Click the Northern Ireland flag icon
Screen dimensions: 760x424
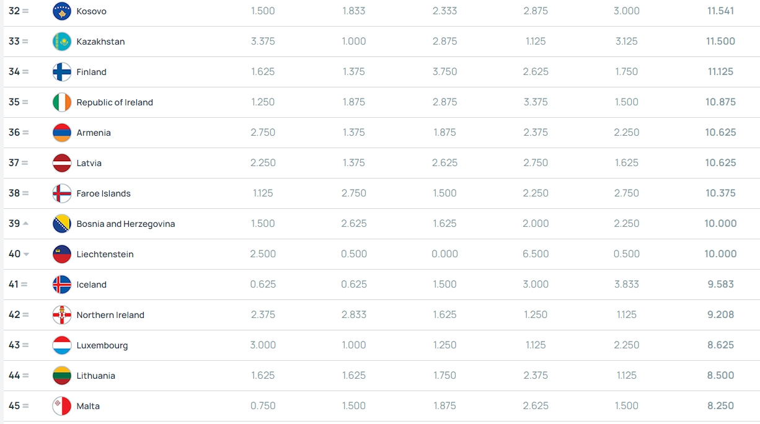[x=62, y=315]
